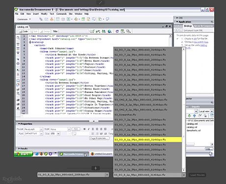Click the unordered list icon in Properties
The width and height of the screenshot is (226, 184).
point(93,133)
